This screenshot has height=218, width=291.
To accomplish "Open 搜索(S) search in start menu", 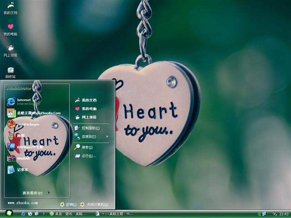I will pyautogui.click(x=83, y=147).
